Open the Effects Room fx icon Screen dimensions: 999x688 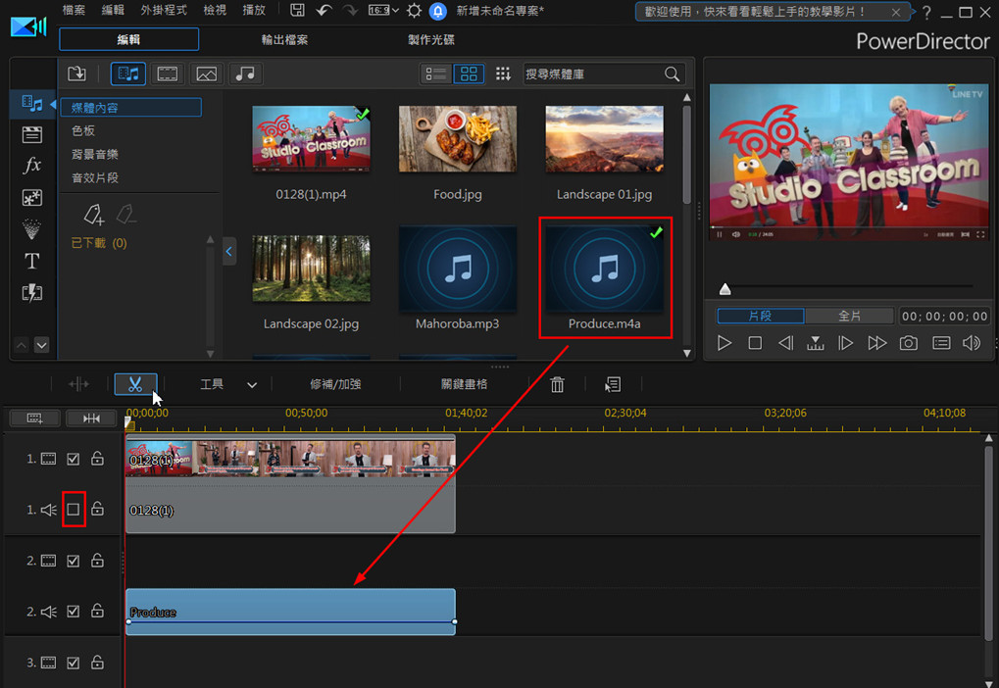pos(32,166)
